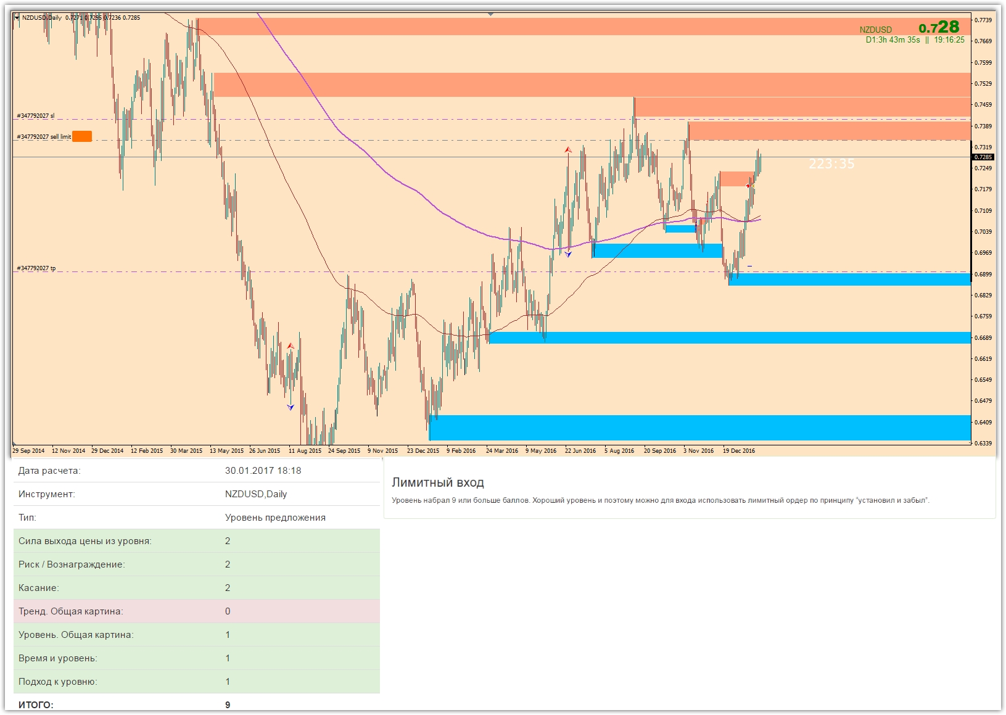Screen dimensions: 1006x715
Task: Select the 'Дата расчета:' row label
Action: pyautogui.click(x=49, y=471)
